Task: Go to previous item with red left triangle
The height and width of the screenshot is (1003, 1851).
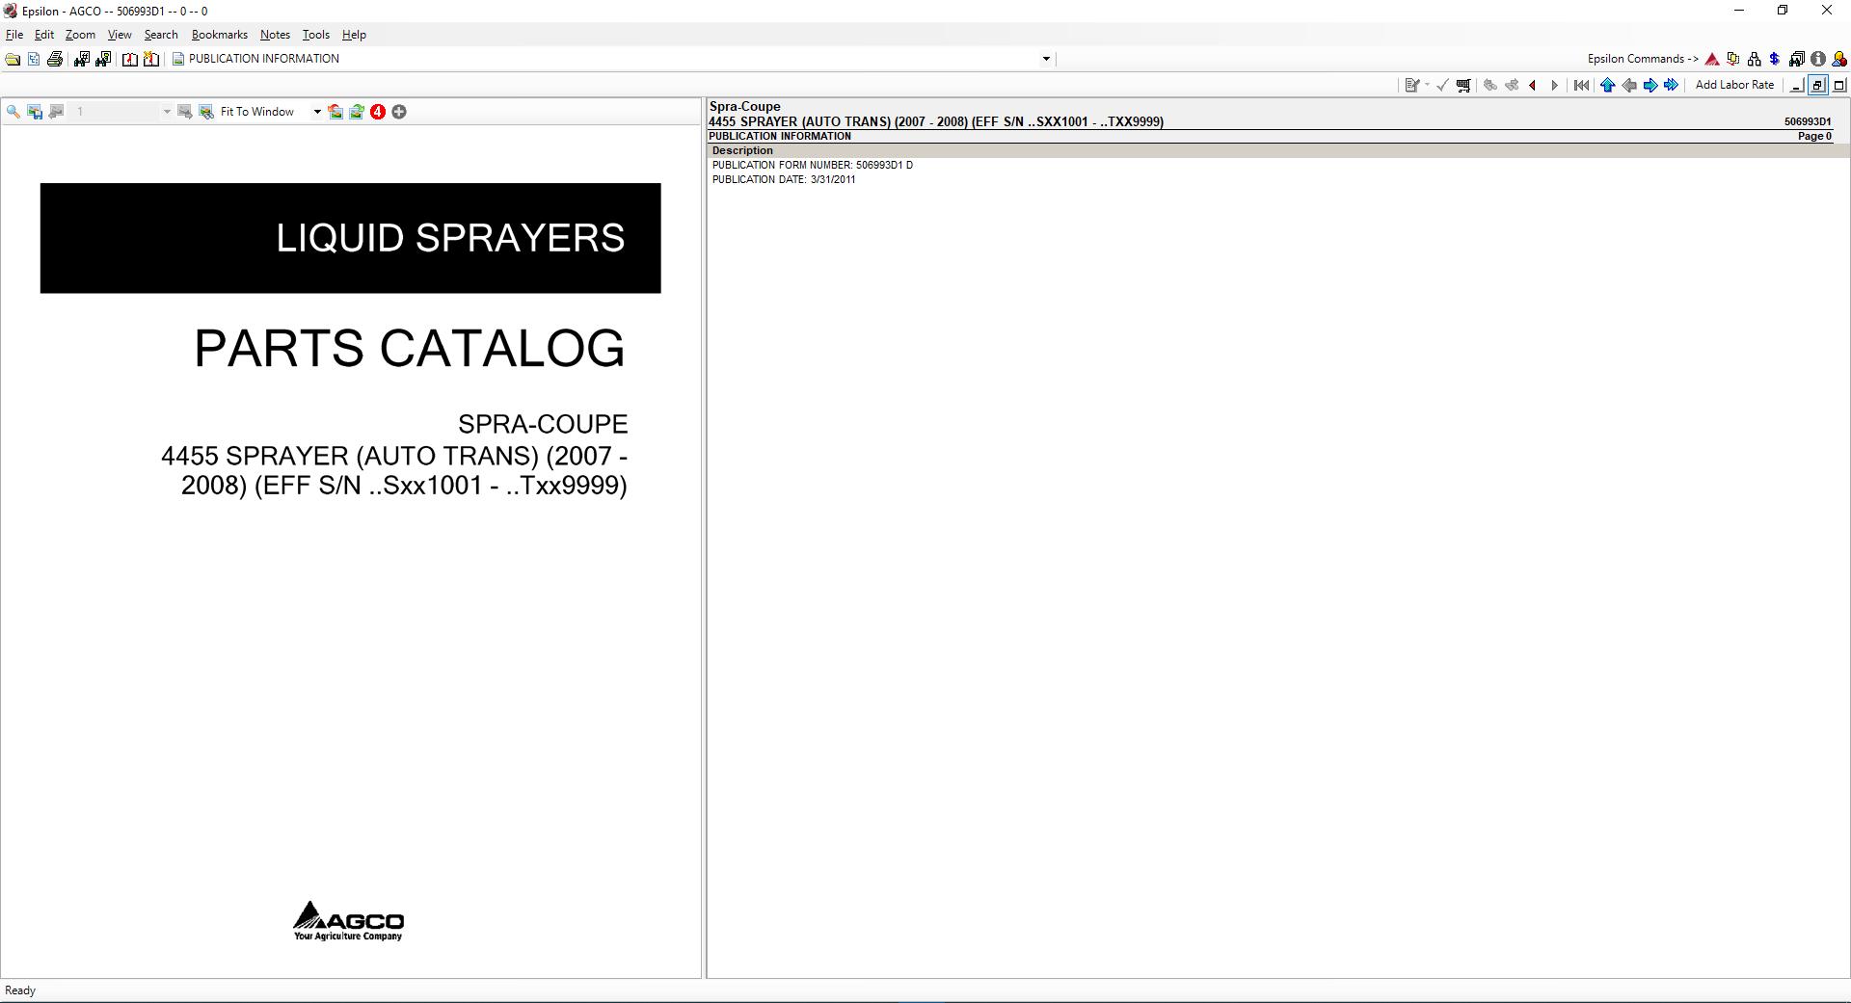Action: 1533,85
